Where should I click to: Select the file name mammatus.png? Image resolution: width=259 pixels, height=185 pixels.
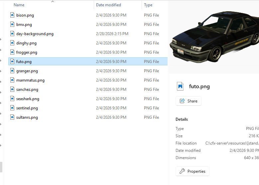click(30, 80)
